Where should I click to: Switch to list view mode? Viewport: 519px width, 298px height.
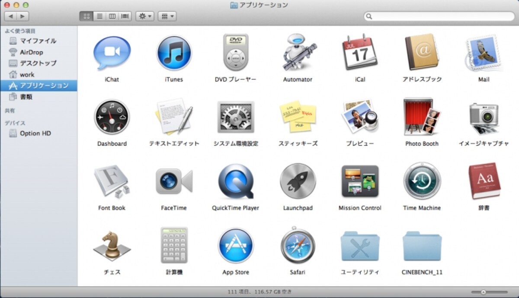(x=99, y=16)
